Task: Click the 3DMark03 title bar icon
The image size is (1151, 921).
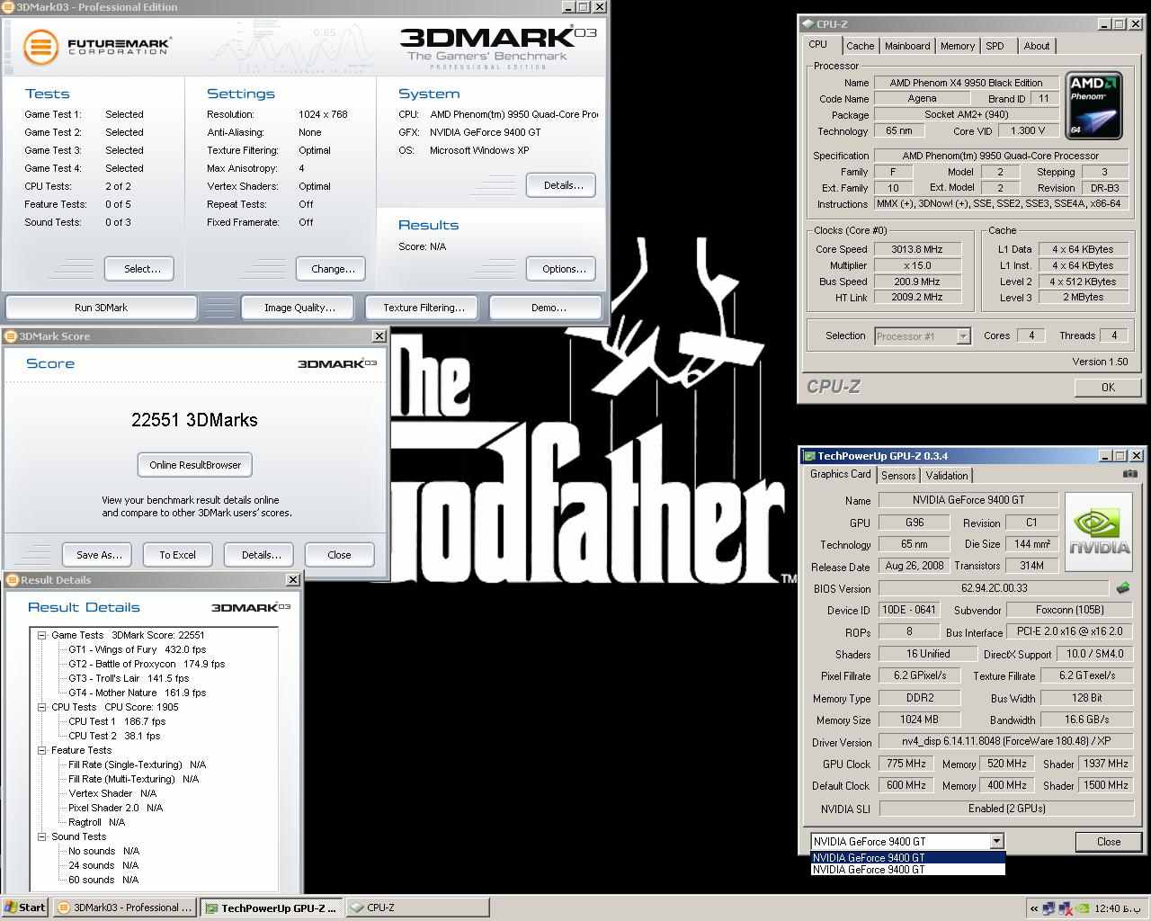Action: pos(9,7)
